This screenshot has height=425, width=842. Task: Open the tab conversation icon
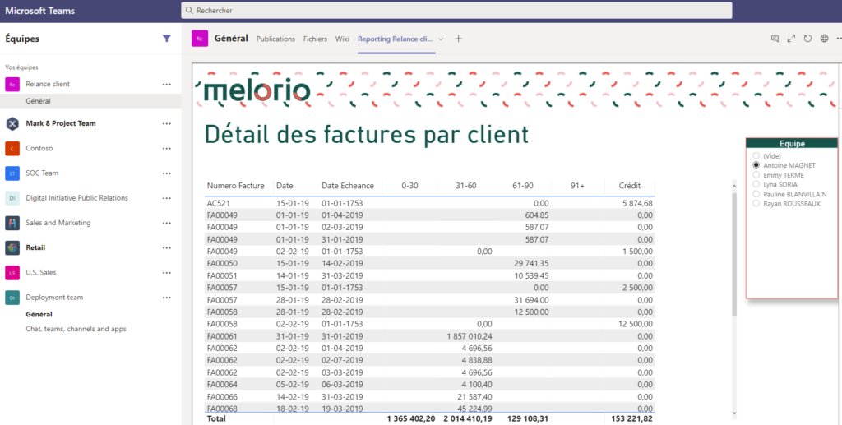[x=775, y=39]
